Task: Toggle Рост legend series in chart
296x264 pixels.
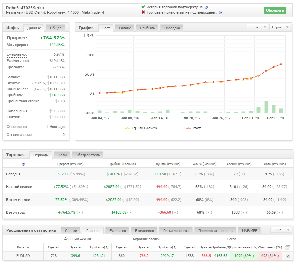Action: [x=193, y=128]
